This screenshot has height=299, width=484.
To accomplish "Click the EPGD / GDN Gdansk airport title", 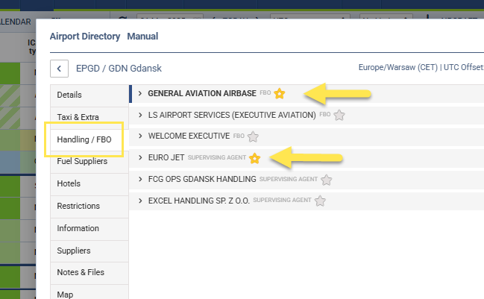I will click(119, 68).
